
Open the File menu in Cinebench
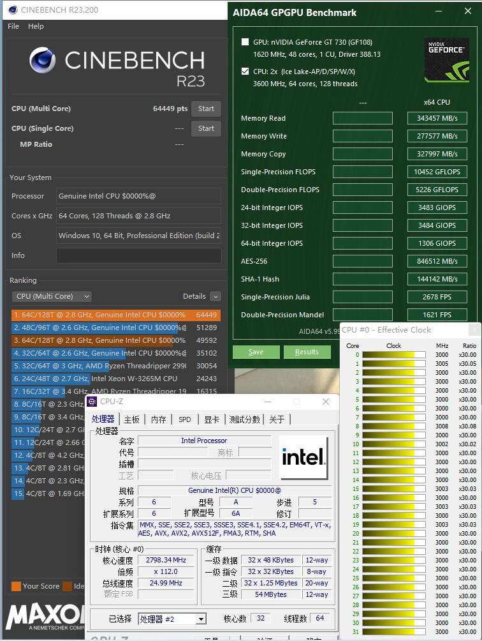click(13, 26)
